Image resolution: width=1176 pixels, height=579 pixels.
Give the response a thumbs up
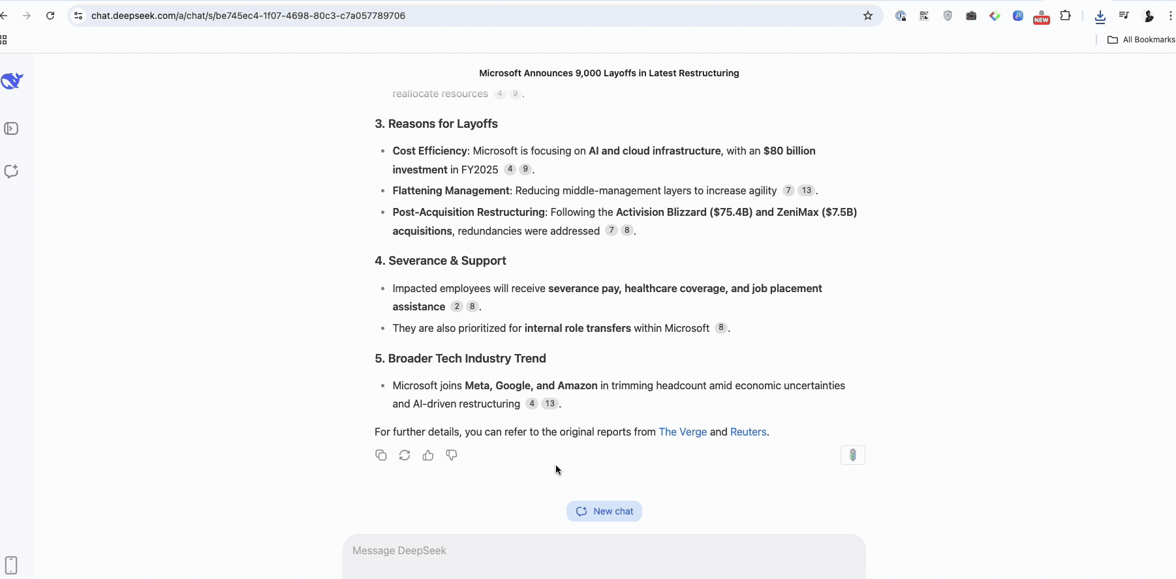click(428, 455)
